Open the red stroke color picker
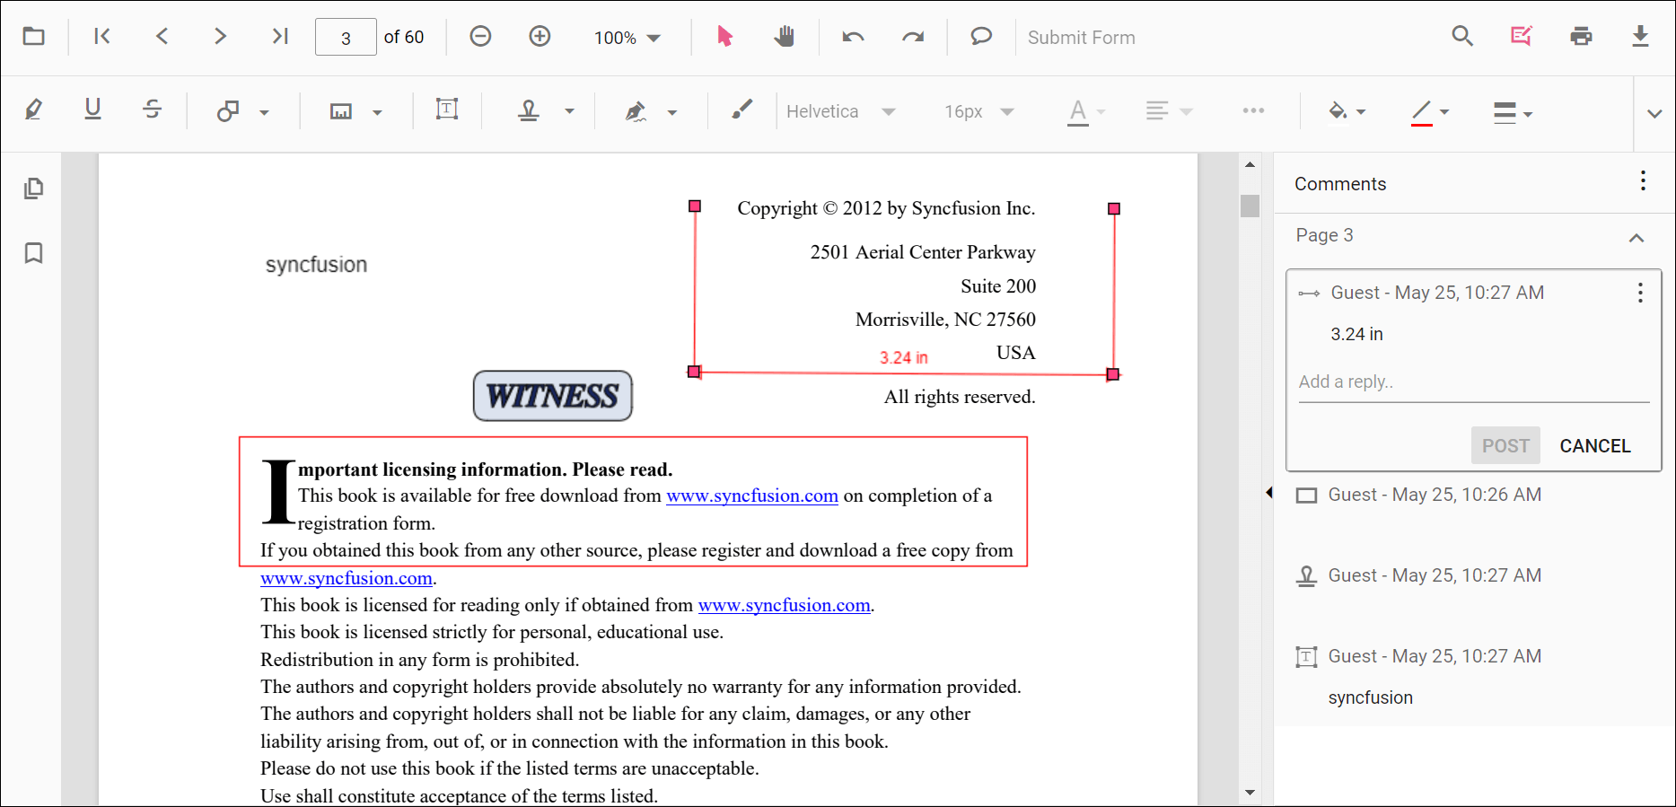 click(1429, 112)
